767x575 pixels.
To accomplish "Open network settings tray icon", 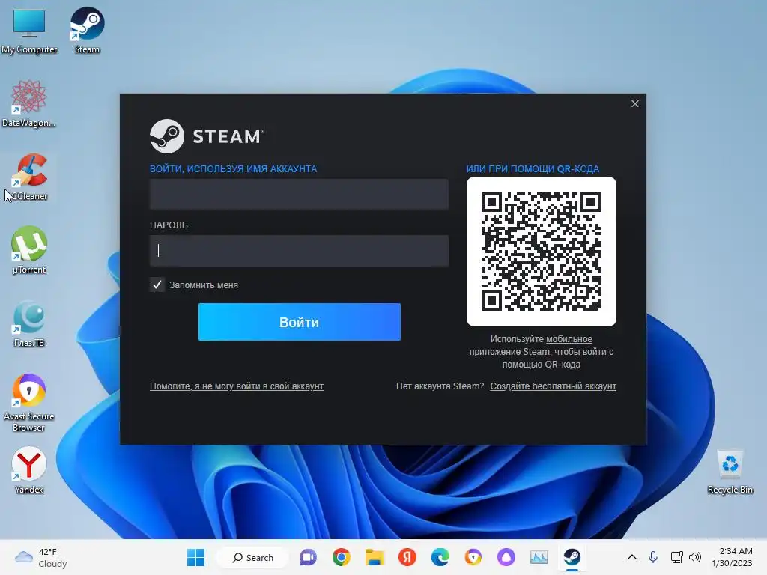I will pos(676,557).
